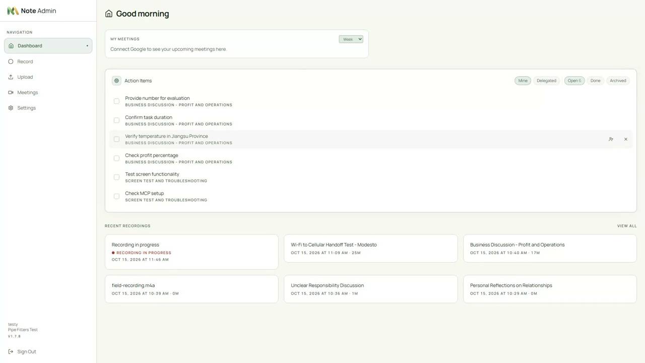The image size is (645, 363).
Task: Show Done action items
Action: click(595, 81)
